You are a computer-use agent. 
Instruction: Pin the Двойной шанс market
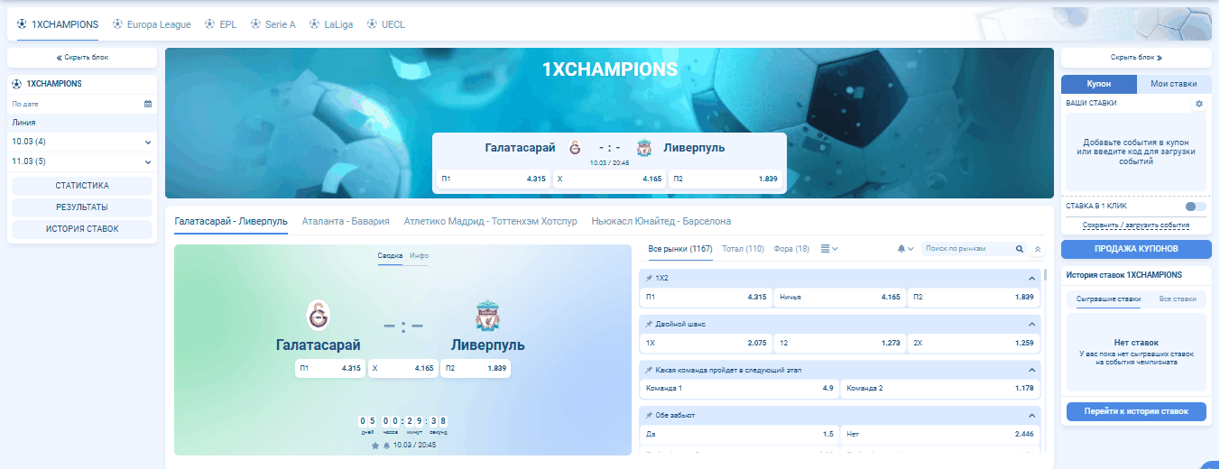click(x=649, y=324)
